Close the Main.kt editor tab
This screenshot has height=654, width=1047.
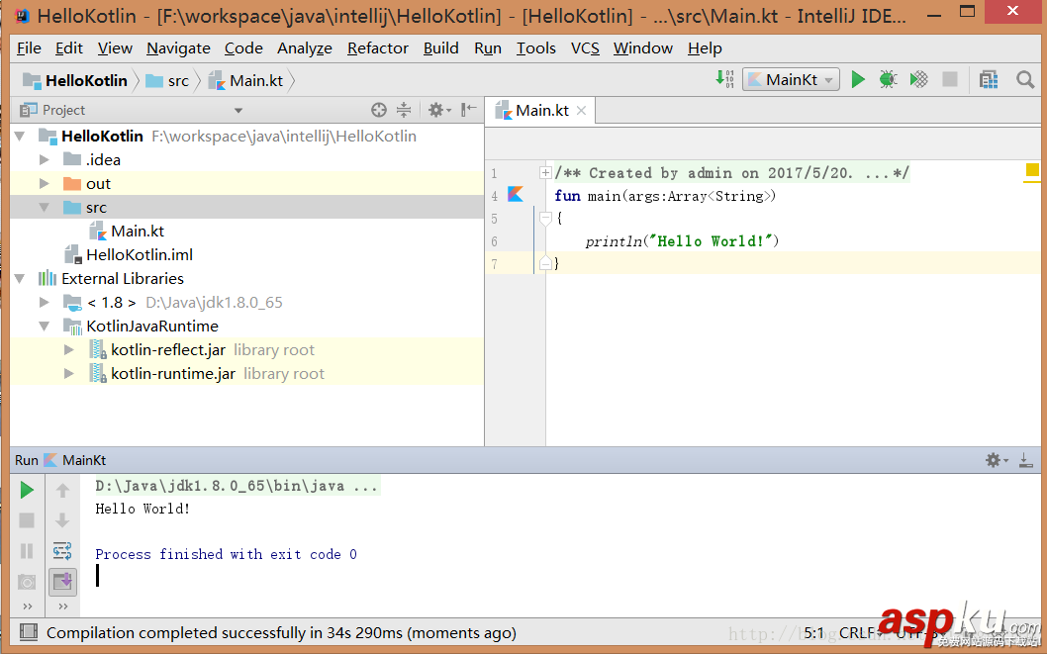[x=582, y=110]
